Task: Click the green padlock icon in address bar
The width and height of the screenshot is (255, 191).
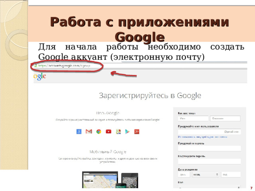Action: (x=35, y=66)
